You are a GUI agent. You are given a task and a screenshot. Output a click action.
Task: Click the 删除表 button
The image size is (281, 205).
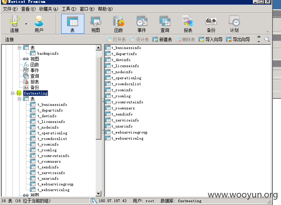[185, 39]
